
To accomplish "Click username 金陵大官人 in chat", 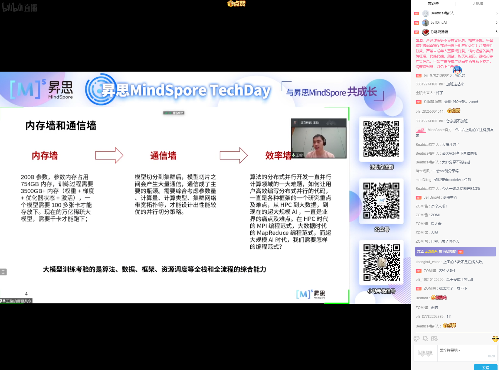I will coord(424,93).
